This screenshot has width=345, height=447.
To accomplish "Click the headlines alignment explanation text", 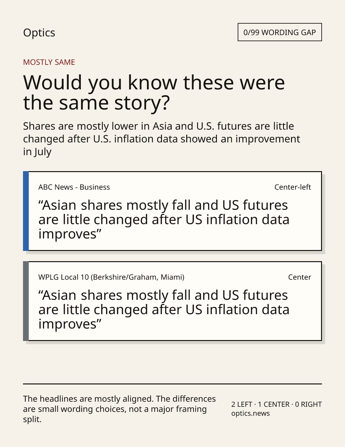I will click(119, 409).
